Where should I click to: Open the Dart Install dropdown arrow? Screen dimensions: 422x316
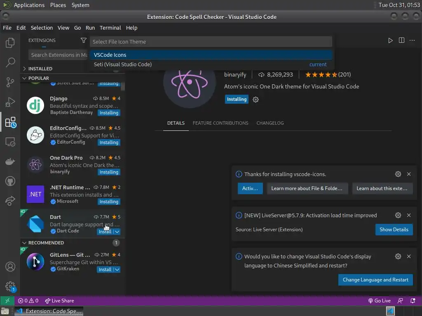coord(117,232)
